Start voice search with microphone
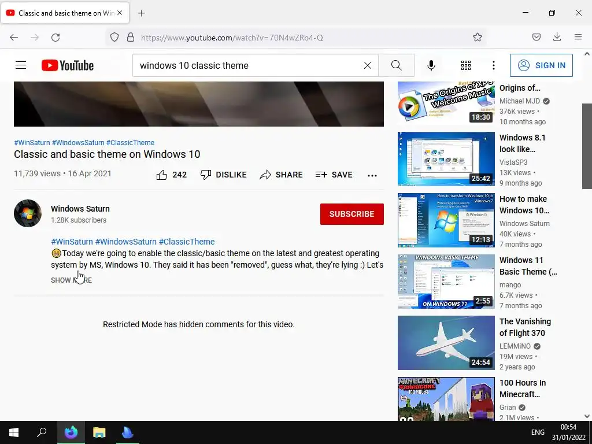The height and width of the screenshot is (444, 592). tap(431, 65)
